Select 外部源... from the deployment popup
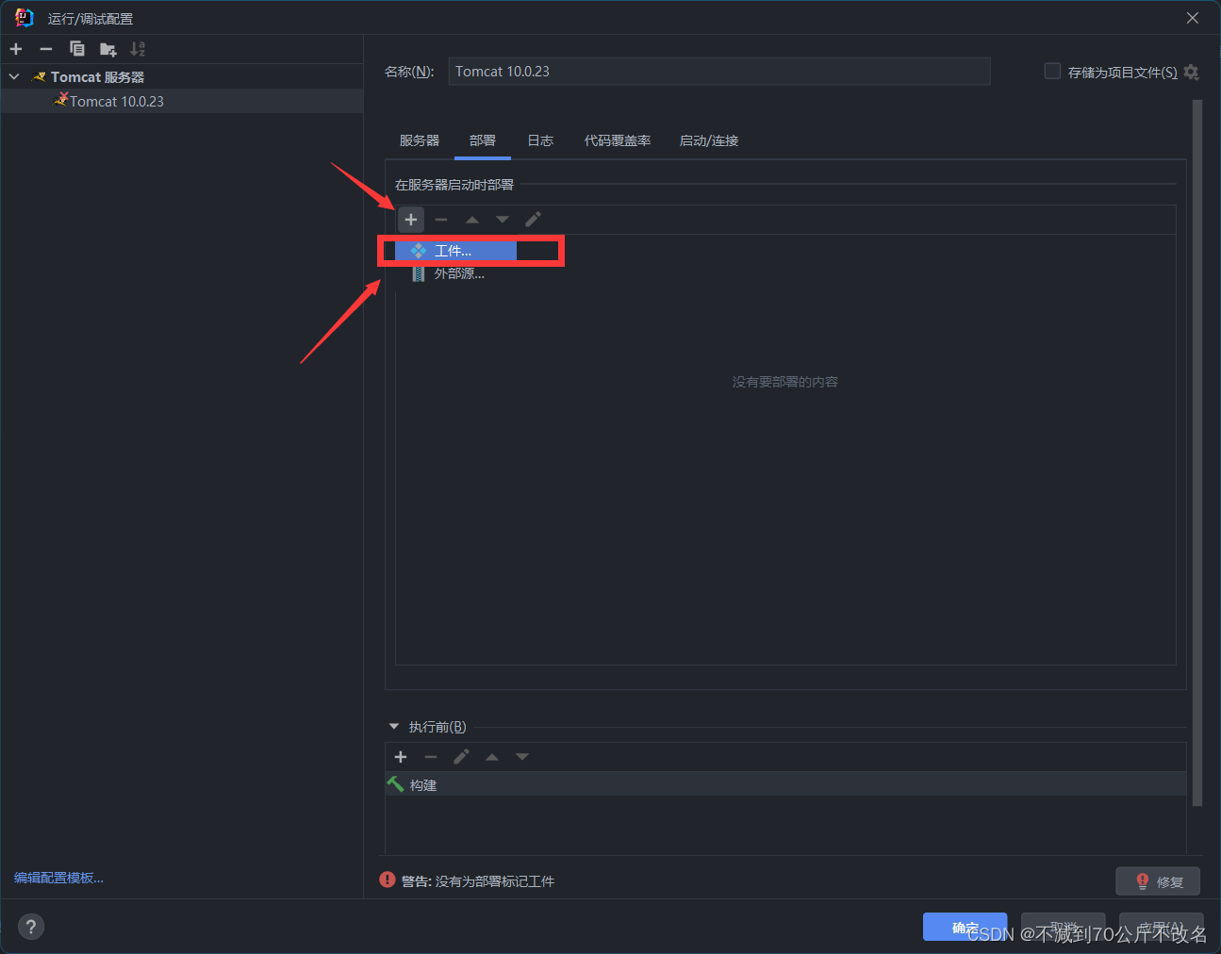The height and width of the screenshot is (954, 1221). (460, 273)
